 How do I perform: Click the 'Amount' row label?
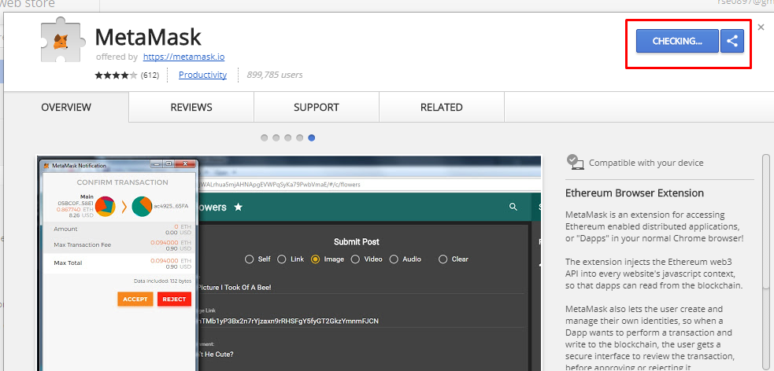tap(65, 229)
